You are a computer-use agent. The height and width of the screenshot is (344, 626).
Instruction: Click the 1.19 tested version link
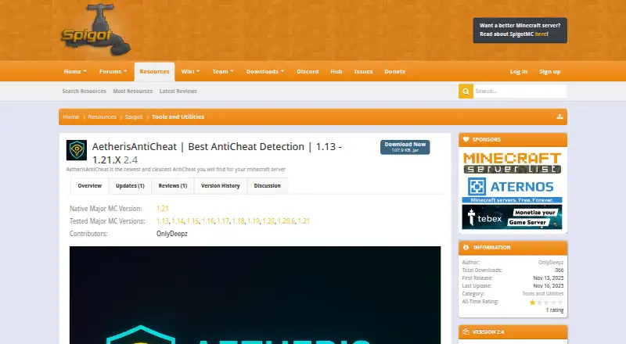click(x=254, y=221)
